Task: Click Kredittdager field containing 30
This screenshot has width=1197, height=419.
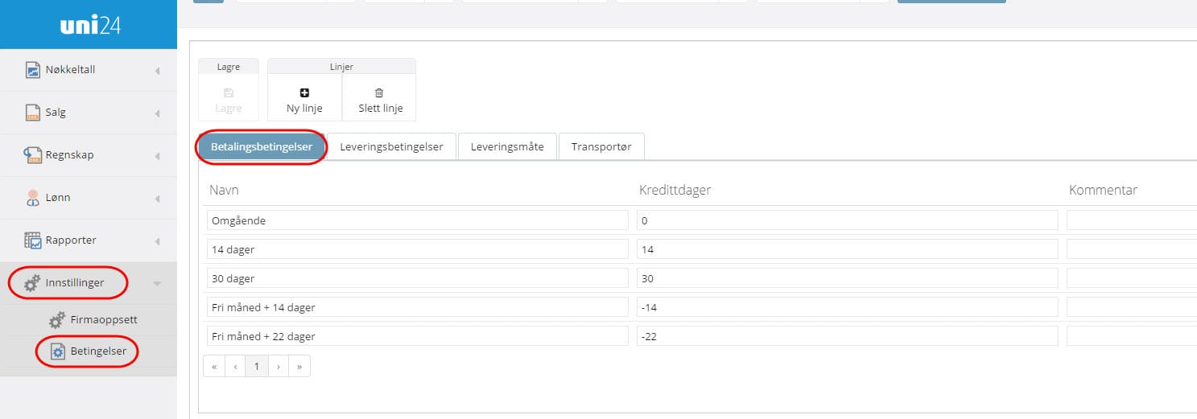Action: click(x=847, y=278)
